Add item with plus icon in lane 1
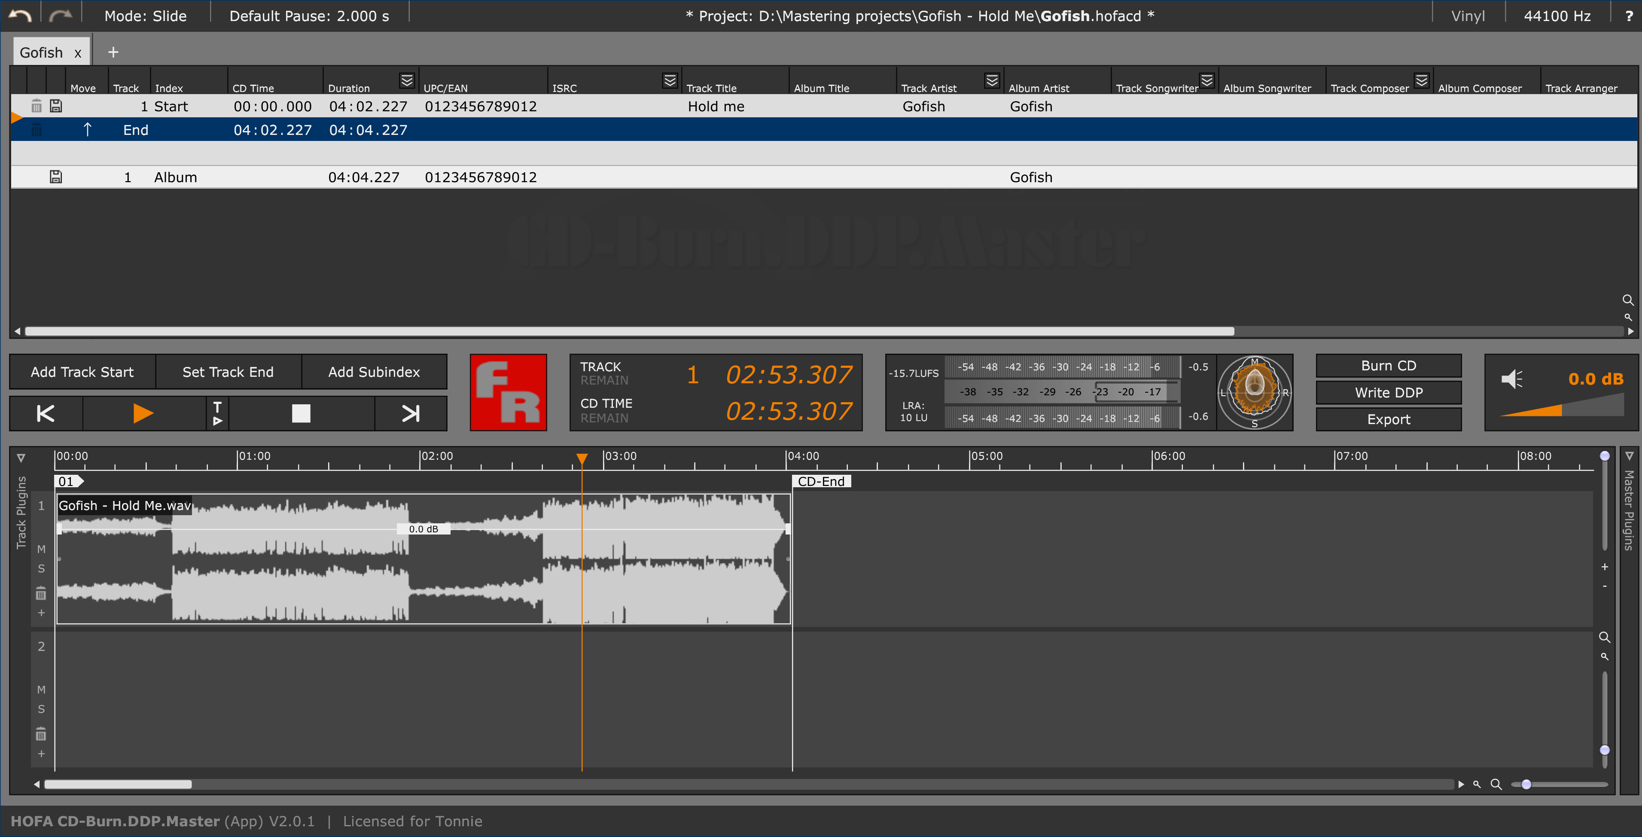Viewport: 1642px width, 837px height. pos(41,613)
